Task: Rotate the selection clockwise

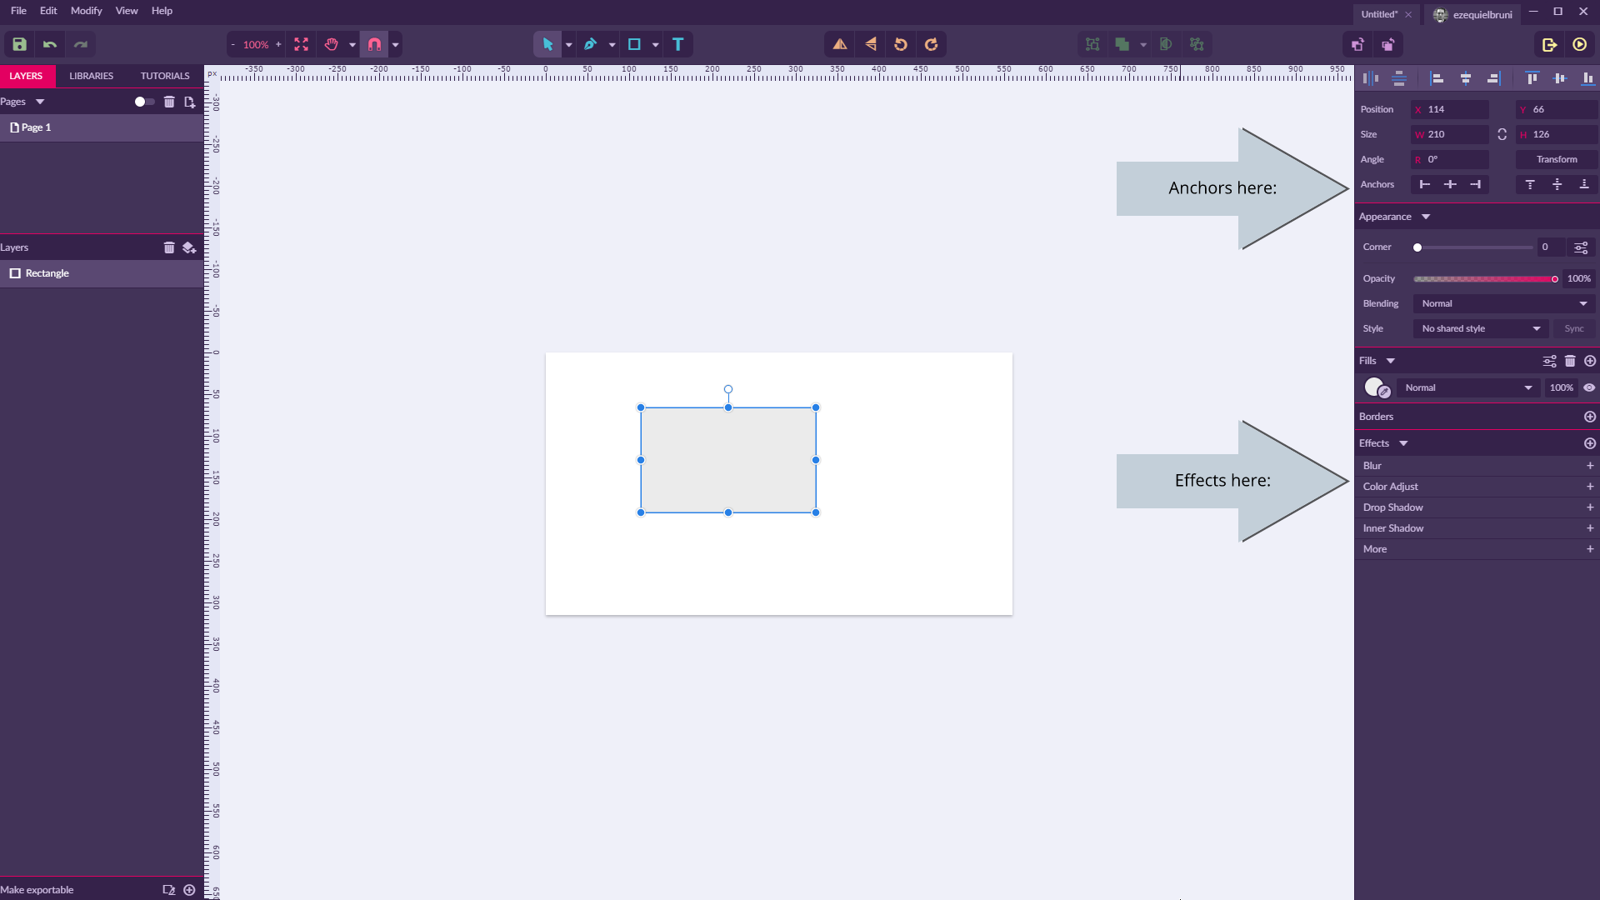Action: pyautogui.click(x=932, y=45)
